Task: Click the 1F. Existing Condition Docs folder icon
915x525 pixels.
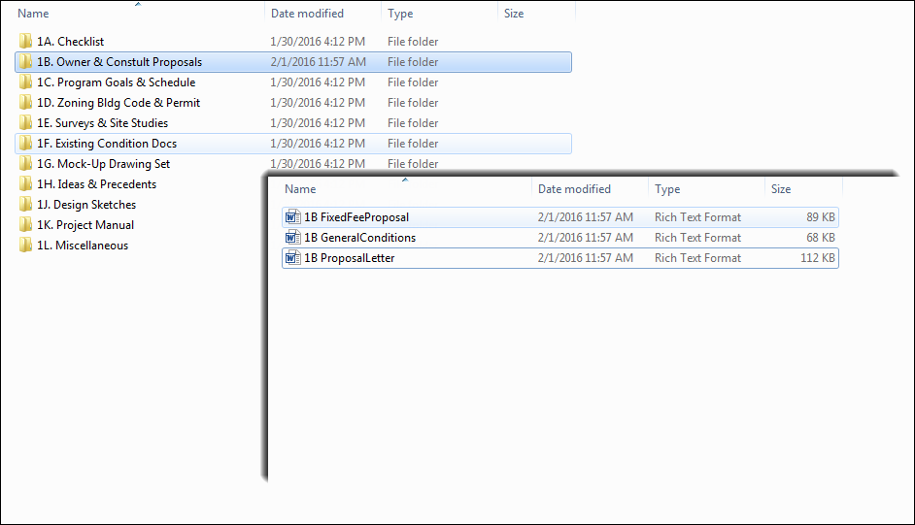Action: pos(25,144)
